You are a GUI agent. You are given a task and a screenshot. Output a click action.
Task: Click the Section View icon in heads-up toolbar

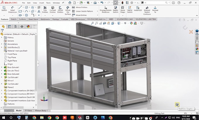[104, 23]
